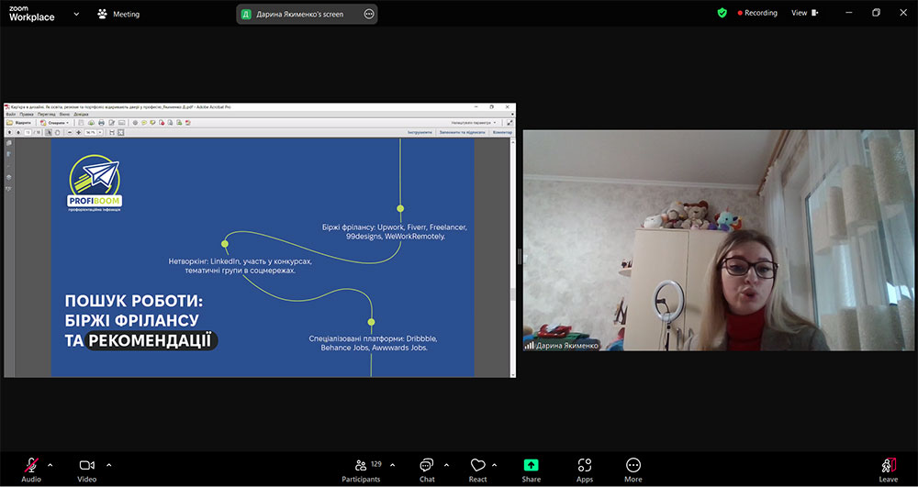Go to next page in Acrobat
918x487 pixels.
tap(18, 133)
